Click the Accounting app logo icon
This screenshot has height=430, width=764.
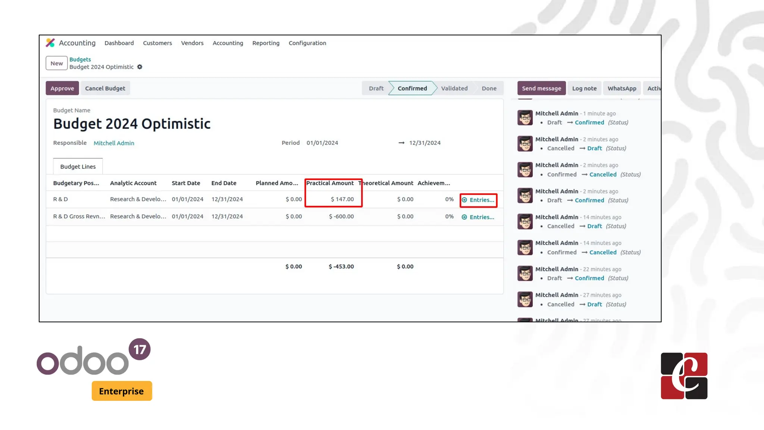(x=50, y=43)
